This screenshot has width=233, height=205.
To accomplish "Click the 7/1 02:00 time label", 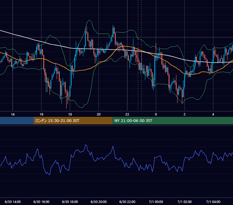I will pos(184,202).
